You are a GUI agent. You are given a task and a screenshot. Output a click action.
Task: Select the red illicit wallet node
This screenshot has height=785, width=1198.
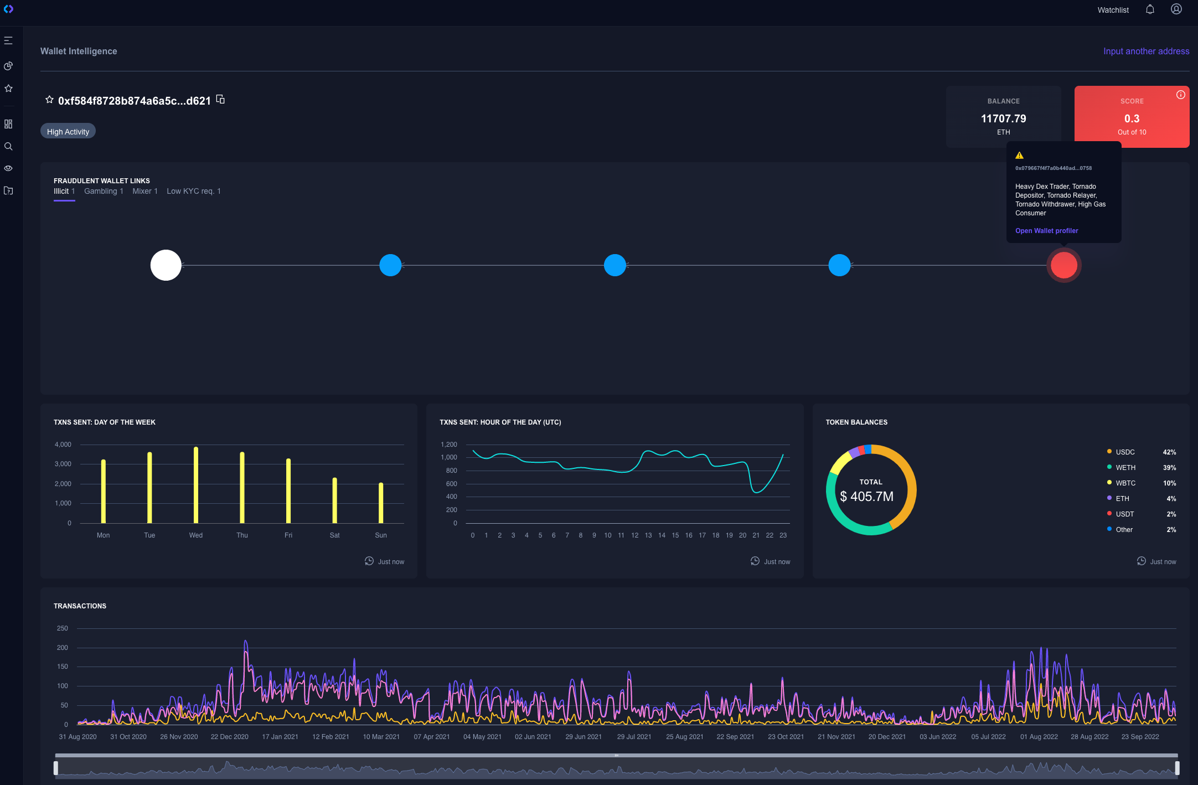pyautogui.click(x=1063, y=265)
